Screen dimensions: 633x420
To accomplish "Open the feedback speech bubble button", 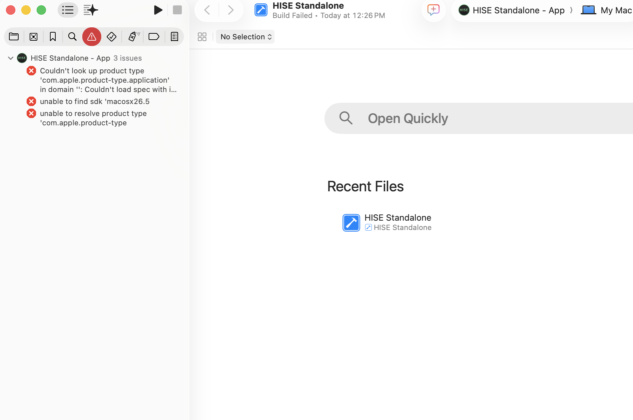I will point(433,10).
